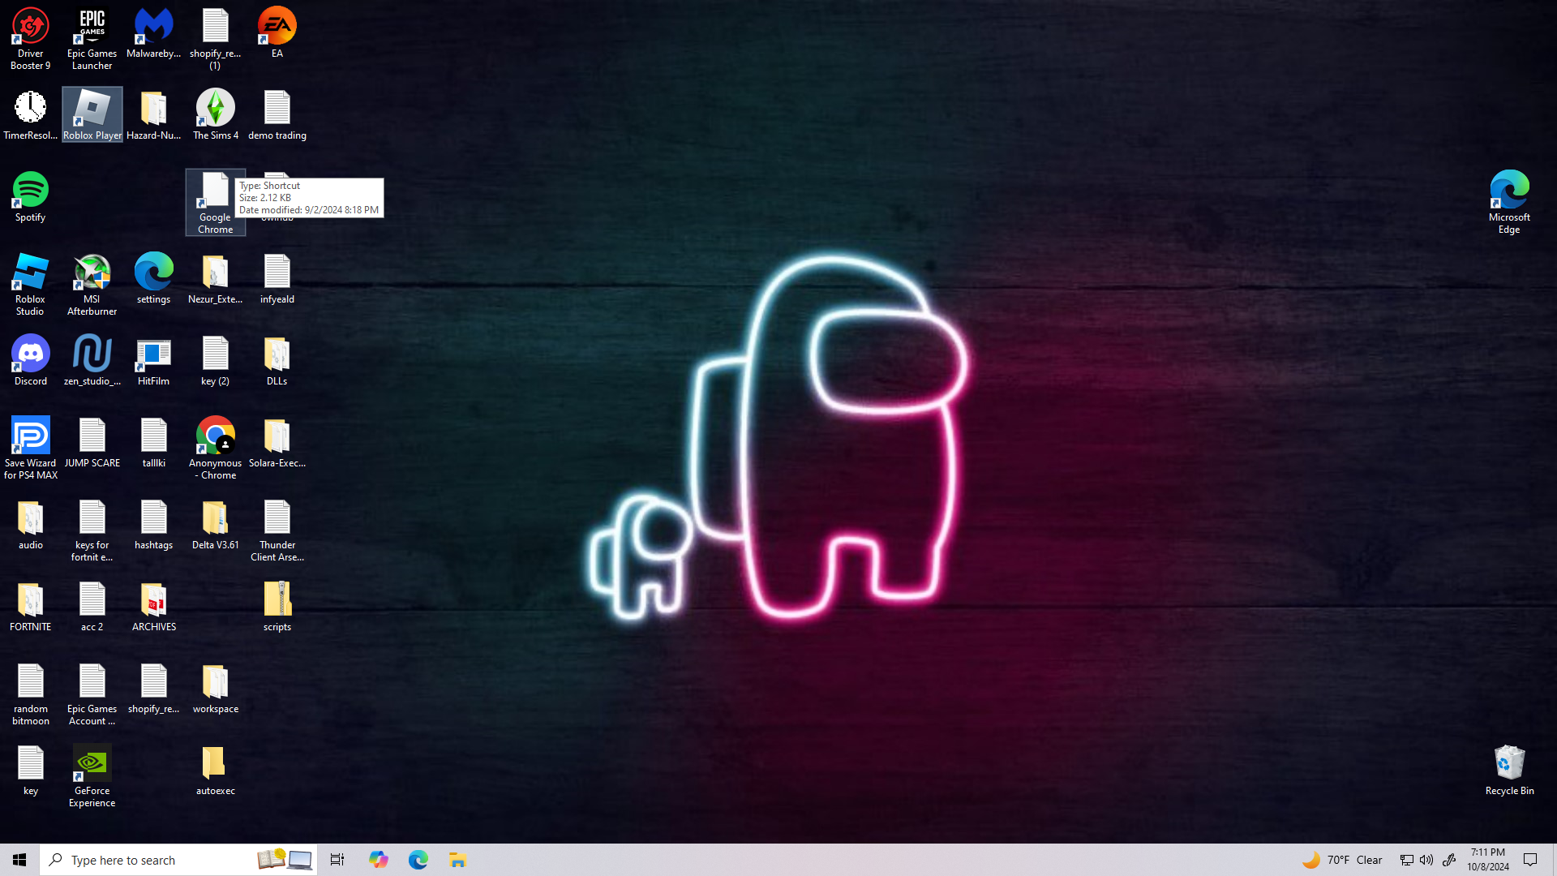Select the FORTNITE folder
The width and height of the screenshot is (1557, 876).
point(30,601)
